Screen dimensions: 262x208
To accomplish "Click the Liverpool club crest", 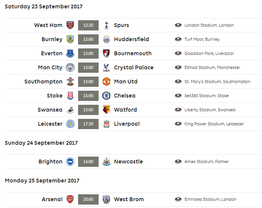I will [x=106, y=124].
